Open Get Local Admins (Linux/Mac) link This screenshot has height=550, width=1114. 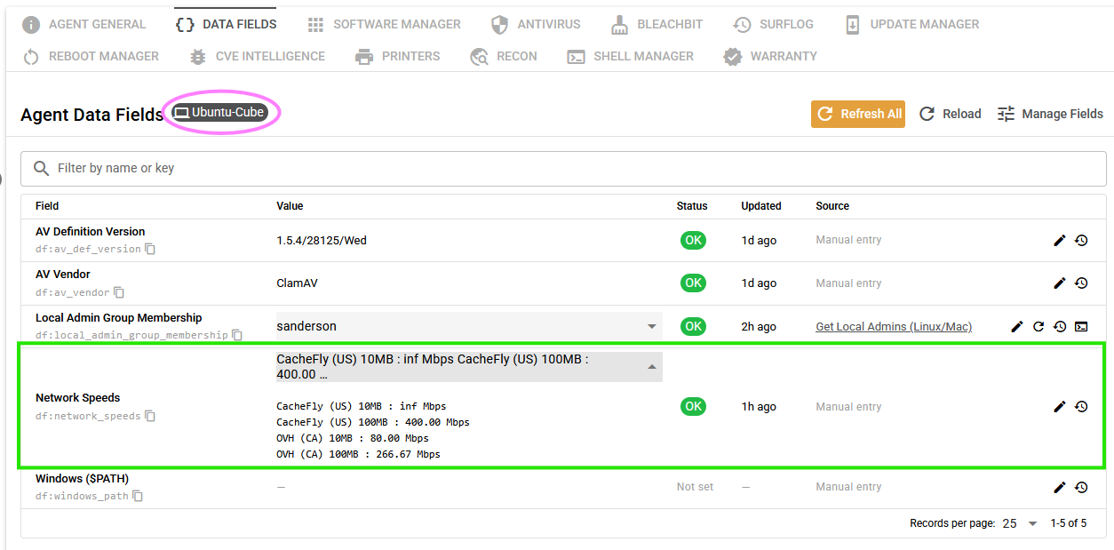894,327
